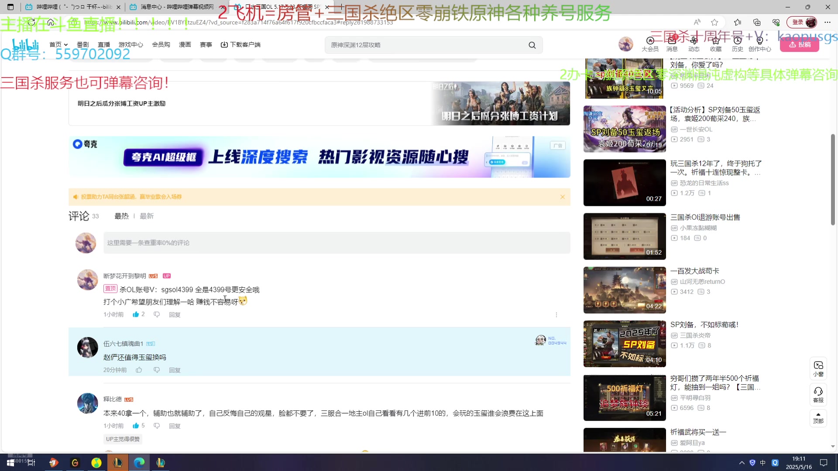Open 释比德 user profile name
The image size is (838, 471).
113,399
